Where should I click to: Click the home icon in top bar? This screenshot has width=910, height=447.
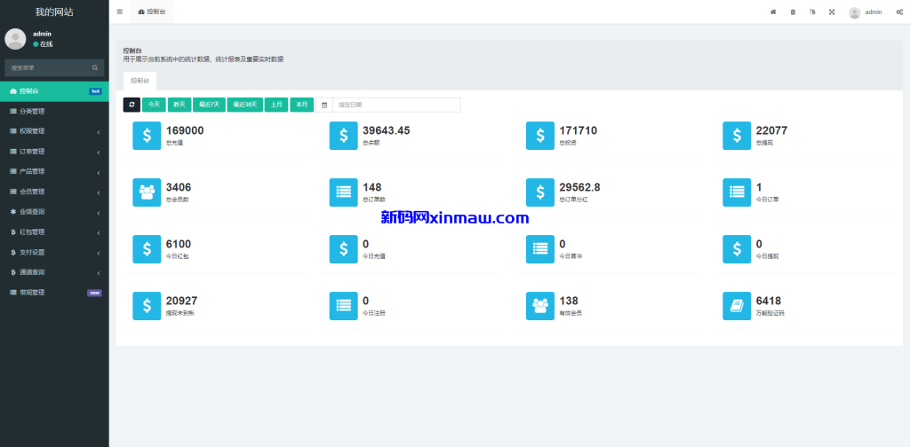[x=773, y=12]
